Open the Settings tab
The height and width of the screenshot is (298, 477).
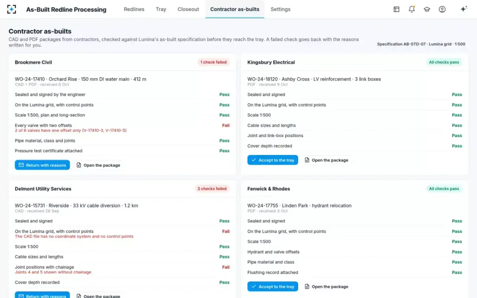coord(281,9)
